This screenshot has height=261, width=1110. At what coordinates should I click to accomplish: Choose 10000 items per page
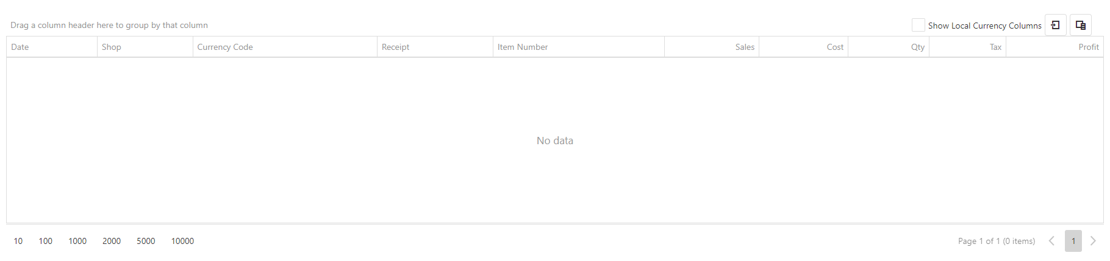point(182,241)
